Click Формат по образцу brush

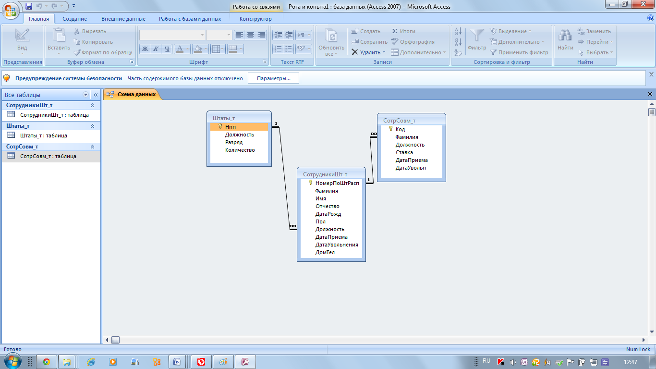coord(103,52)
